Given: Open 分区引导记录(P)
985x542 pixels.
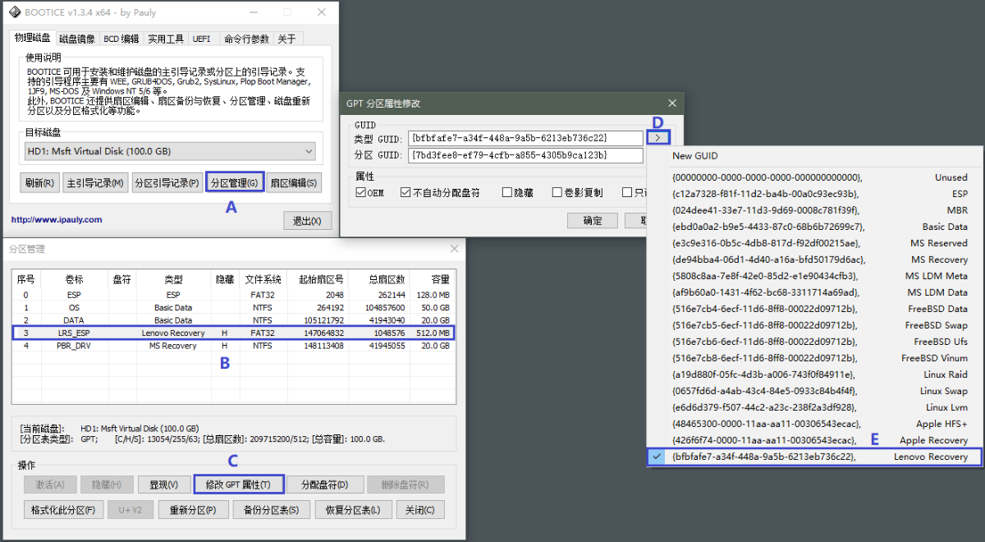Looking at the screenshot, I should (x=167, y=182).
